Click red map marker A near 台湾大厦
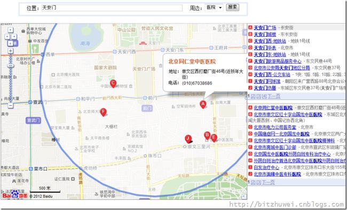 (203, 104)
